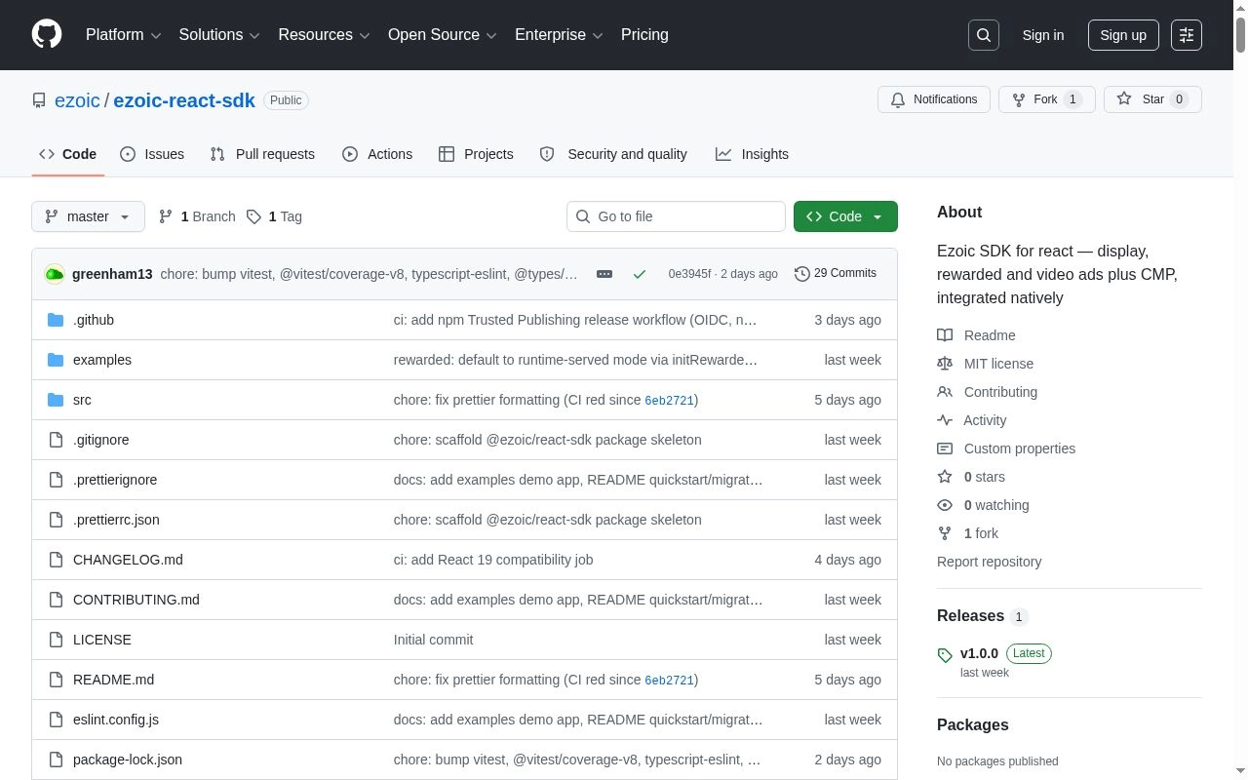Click the fork icon in About

pos(945,533)
